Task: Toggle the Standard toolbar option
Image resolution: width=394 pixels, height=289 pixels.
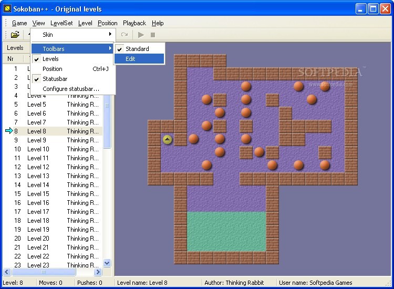Action: [139, 49]
